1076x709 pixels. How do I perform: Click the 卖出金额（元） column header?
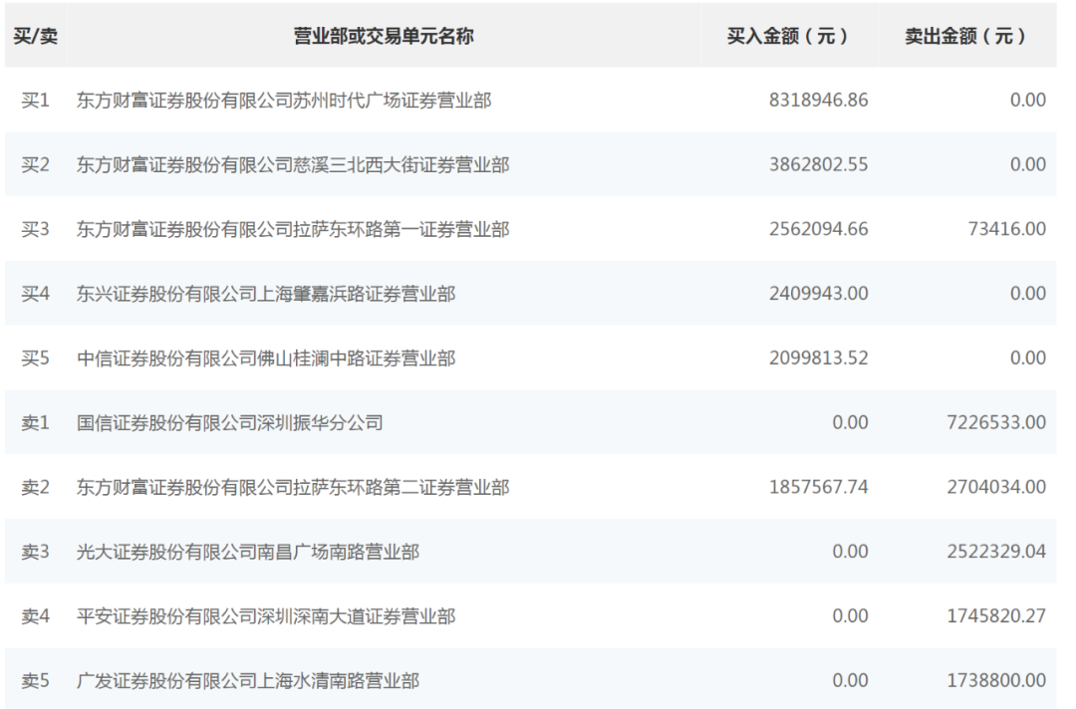pos(966,36)
